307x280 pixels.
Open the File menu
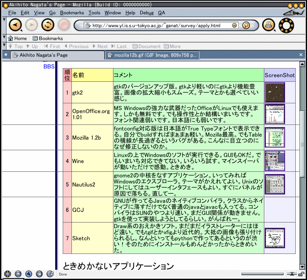tap(12, 13)
